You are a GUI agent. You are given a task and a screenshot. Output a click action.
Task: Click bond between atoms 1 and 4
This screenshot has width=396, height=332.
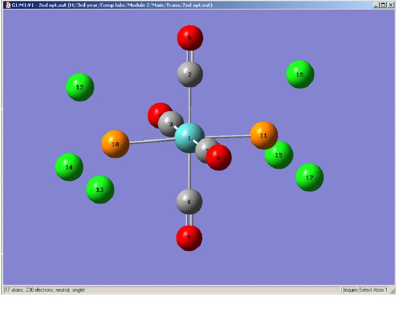pyautogui.click(x=189, y=171)
